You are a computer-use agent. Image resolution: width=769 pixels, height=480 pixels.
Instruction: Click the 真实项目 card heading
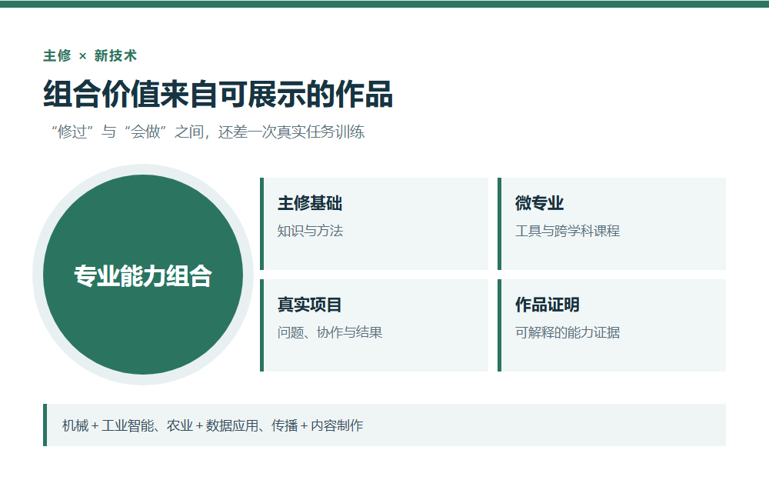[x=309, y=305]
